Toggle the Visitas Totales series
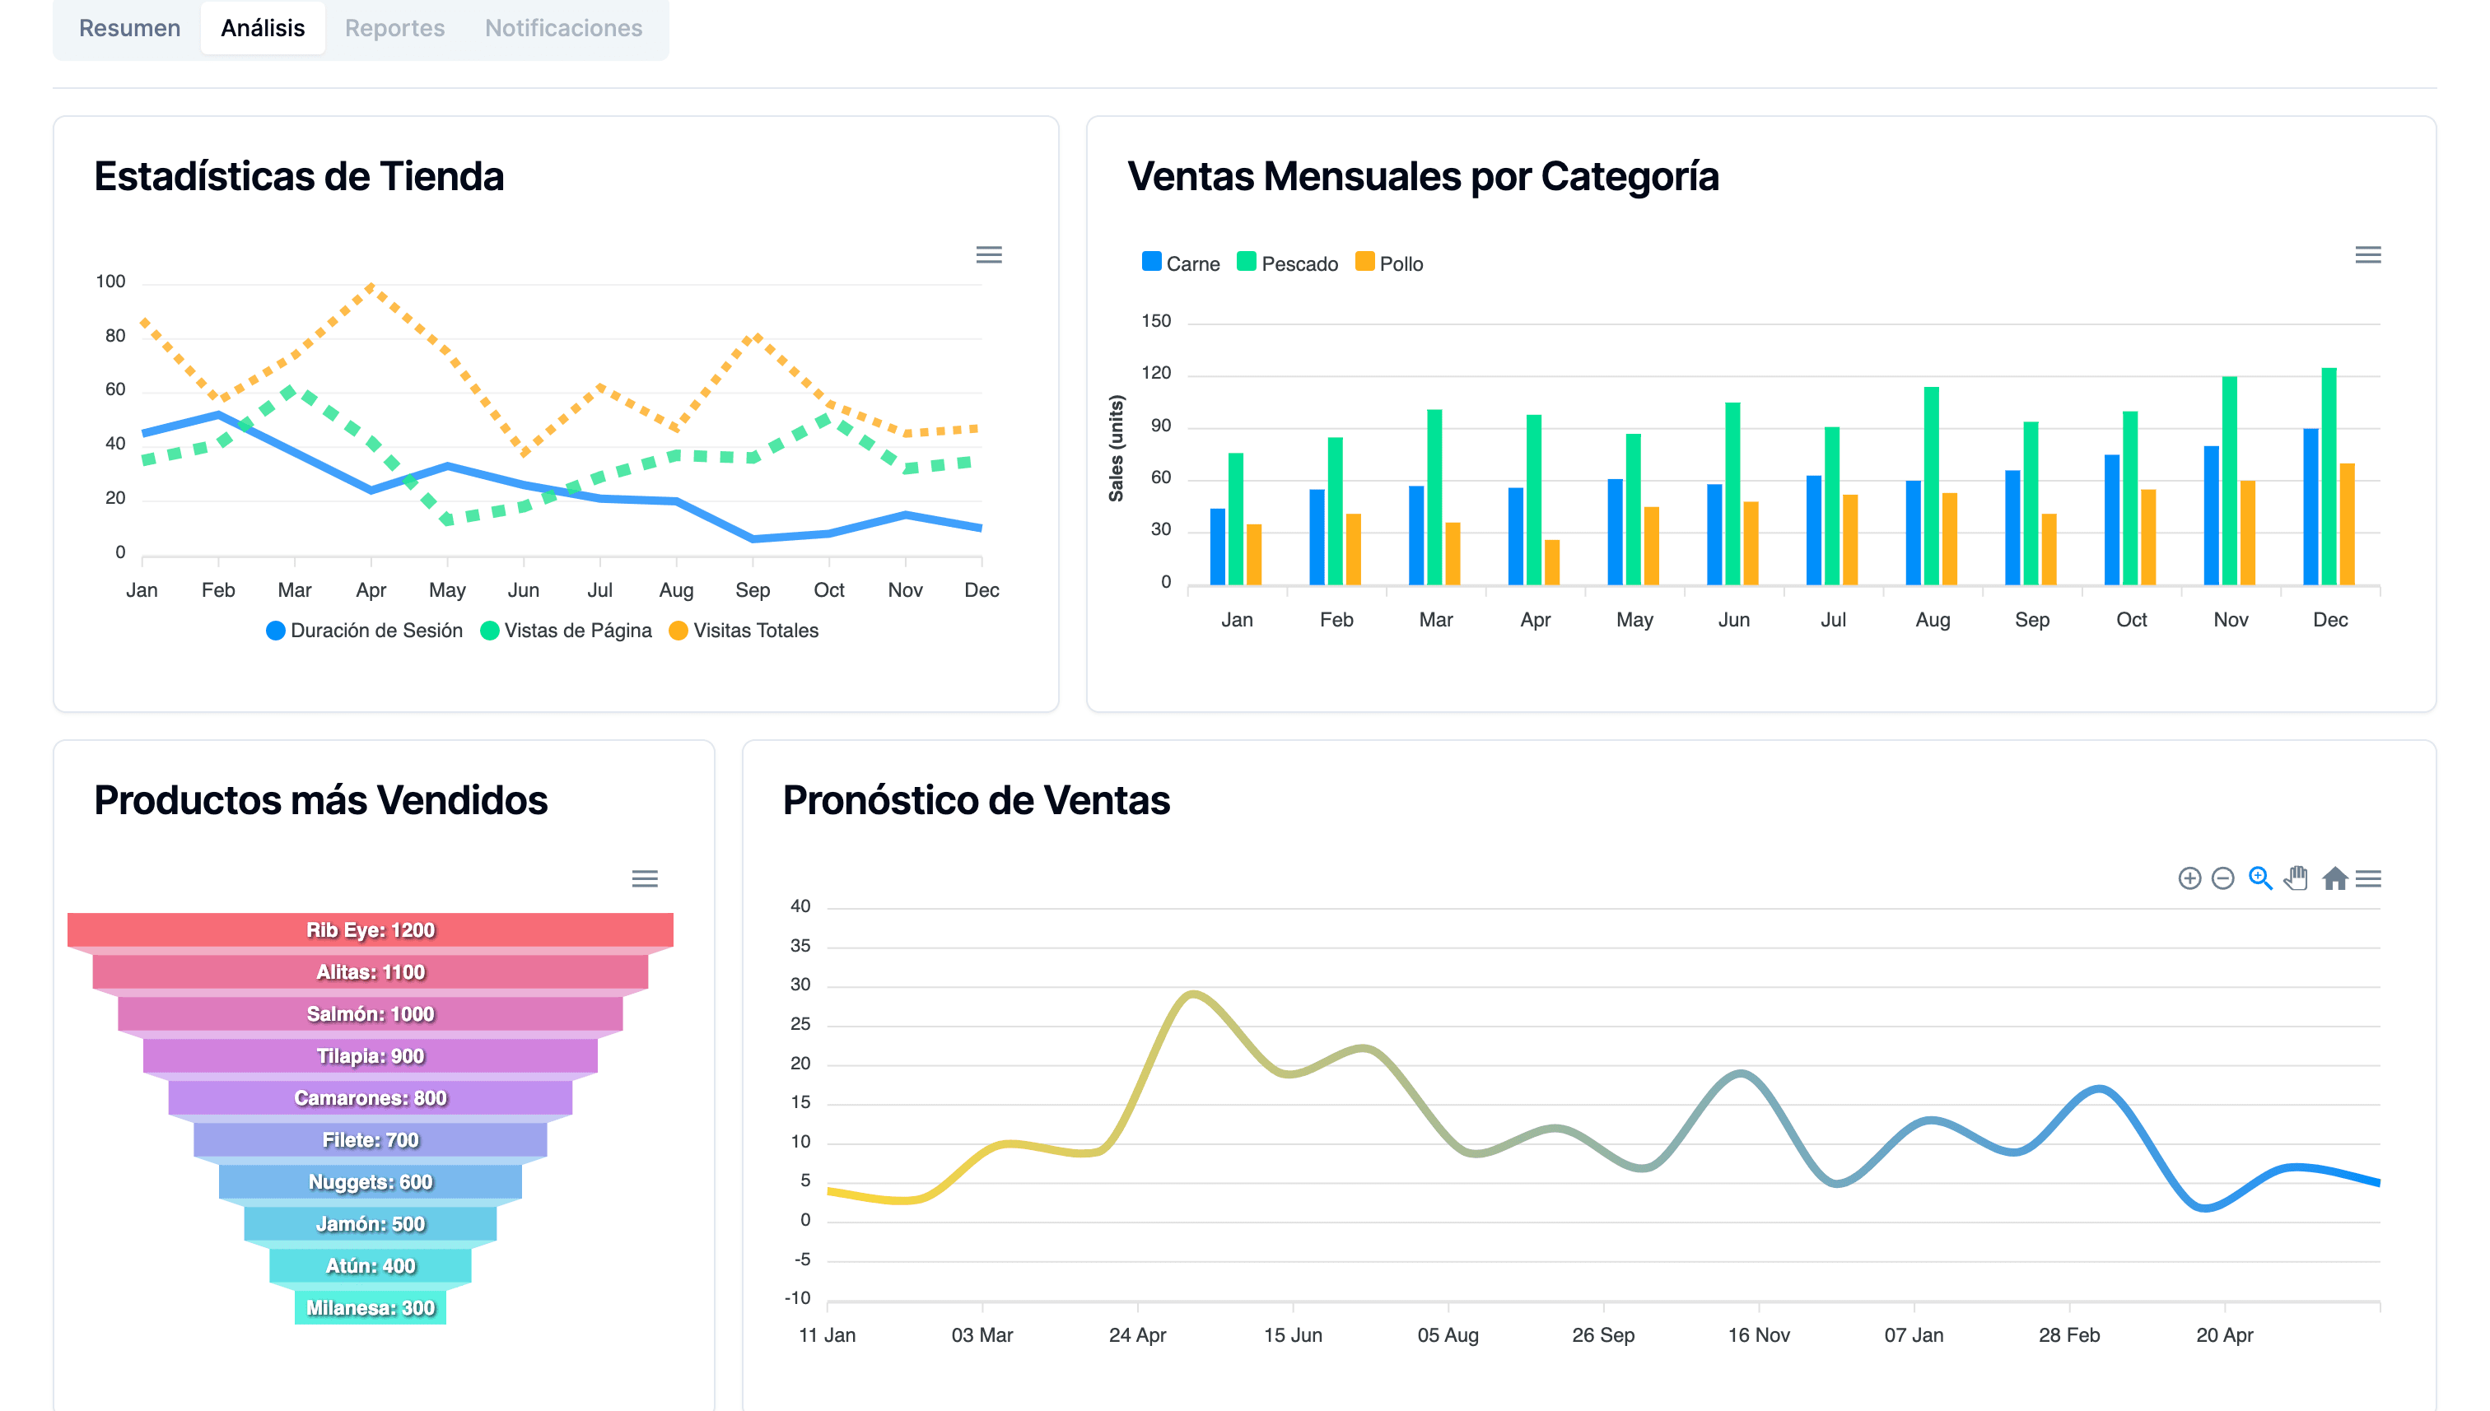 (x=744, y=630)
